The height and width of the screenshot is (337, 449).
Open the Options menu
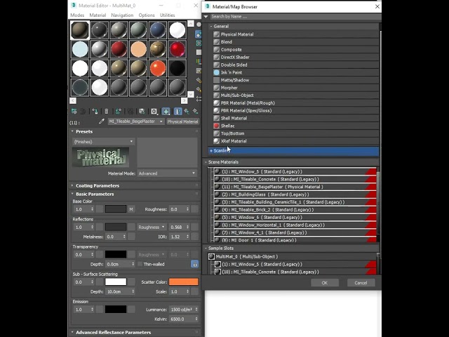pos(147,15)
